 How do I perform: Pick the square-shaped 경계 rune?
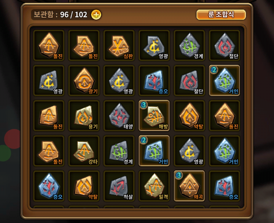[x=119, y=151]
